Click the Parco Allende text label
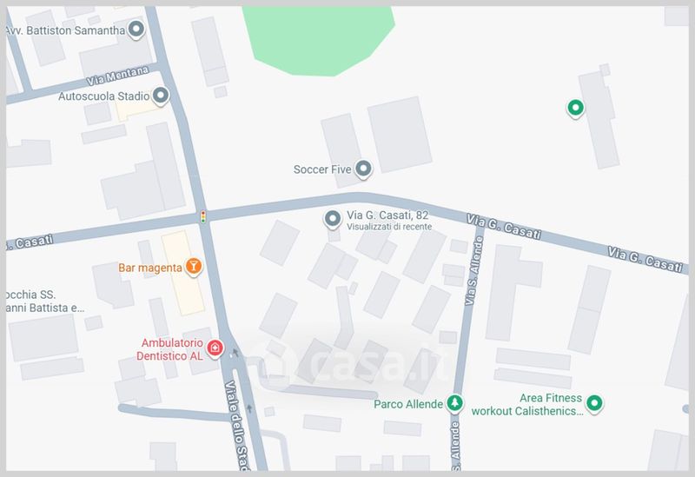 point(408,404)
